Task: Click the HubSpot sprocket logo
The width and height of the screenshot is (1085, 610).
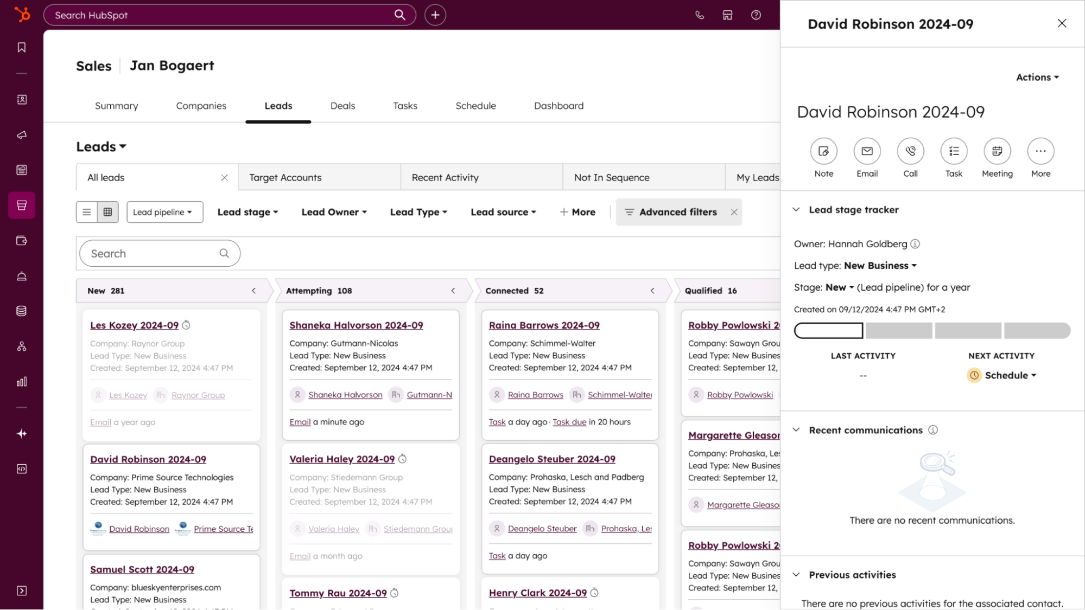Action: 22,15
